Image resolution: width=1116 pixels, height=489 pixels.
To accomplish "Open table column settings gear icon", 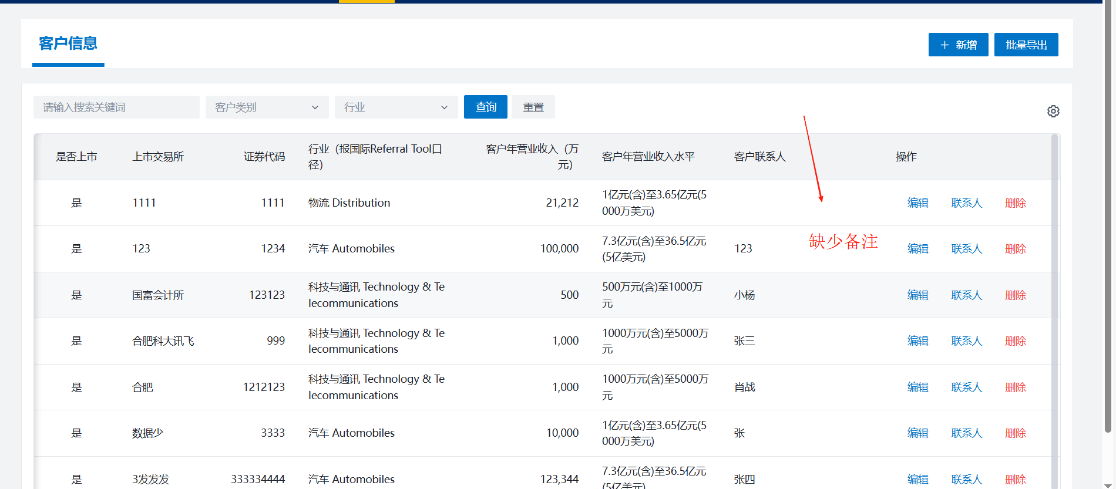I will pos(1053,112).
